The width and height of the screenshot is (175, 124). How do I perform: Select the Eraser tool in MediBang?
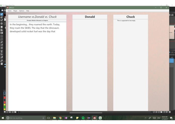point(2,17)
